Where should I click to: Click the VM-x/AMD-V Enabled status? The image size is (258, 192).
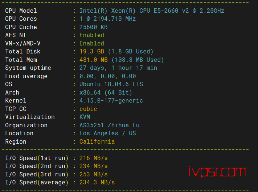coord(92,43)
